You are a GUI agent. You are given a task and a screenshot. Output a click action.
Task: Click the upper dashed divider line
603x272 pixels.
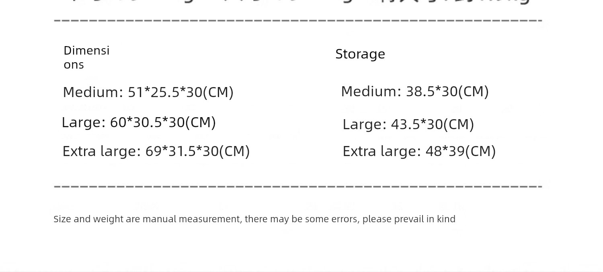tap(298, 20)
